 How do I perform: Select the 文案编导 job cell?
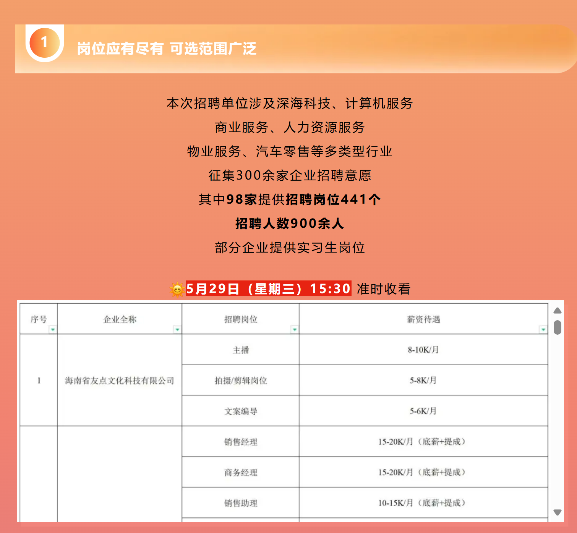(x=241, y=411)
